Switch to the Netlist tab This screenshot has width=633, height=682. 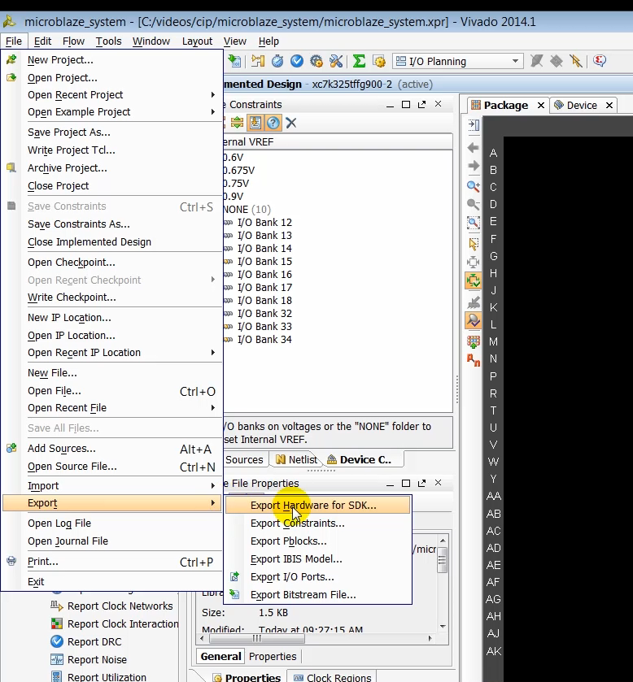tap(297, 459)
